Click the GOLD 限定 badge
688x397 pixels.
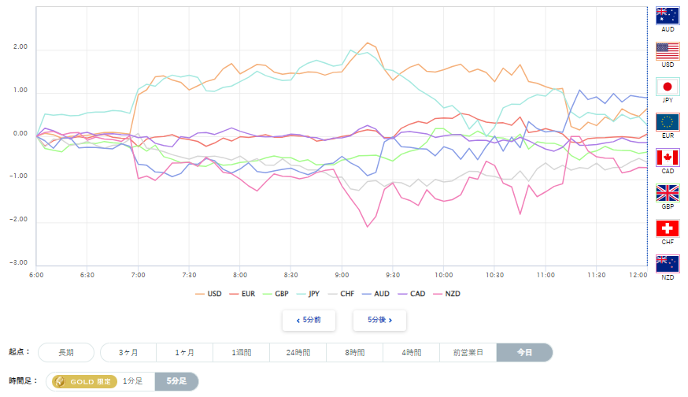tap(84, 381)
